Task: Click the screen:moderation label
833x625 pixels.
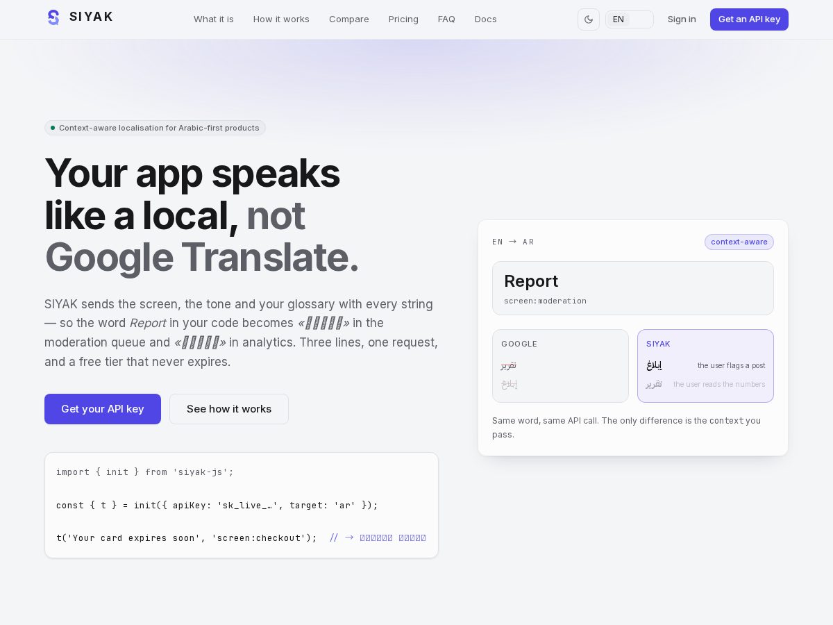Action: [x=545, y=301]
